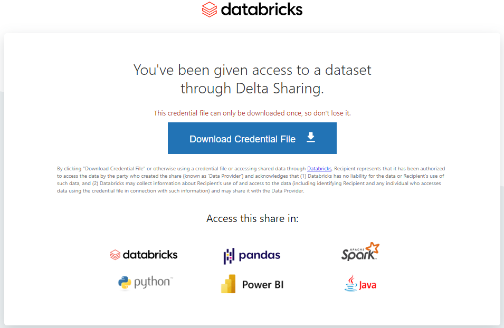Click the Download Credential File button
504x328 pixels.
coord(252,138)
